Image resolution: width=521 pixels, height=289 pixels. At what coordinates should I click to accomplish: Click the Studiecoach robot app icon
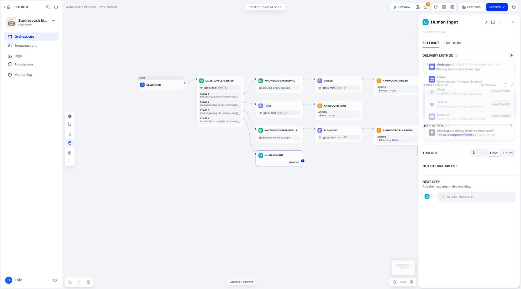[11, 22]
